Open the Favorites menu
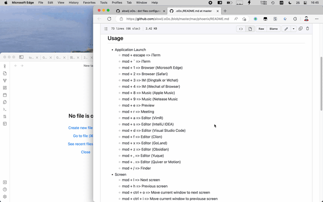 tap(89, 3)
